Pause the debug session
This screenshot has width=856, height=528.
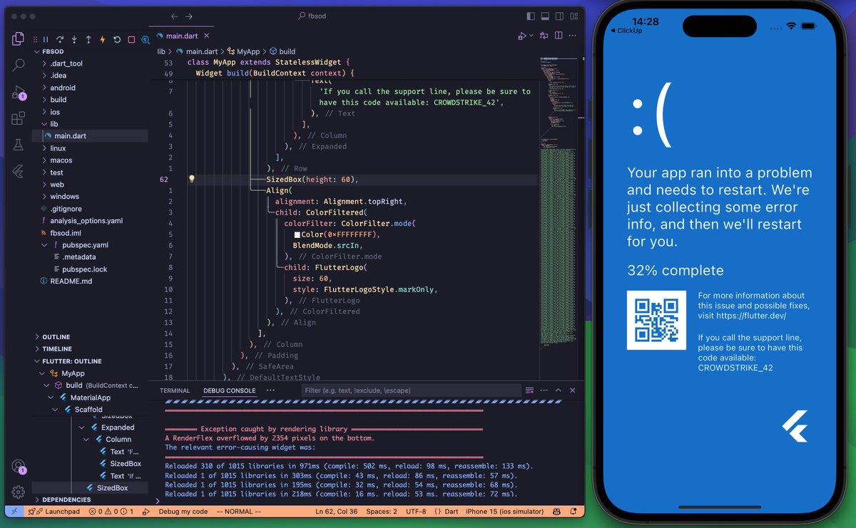[45, 40]
